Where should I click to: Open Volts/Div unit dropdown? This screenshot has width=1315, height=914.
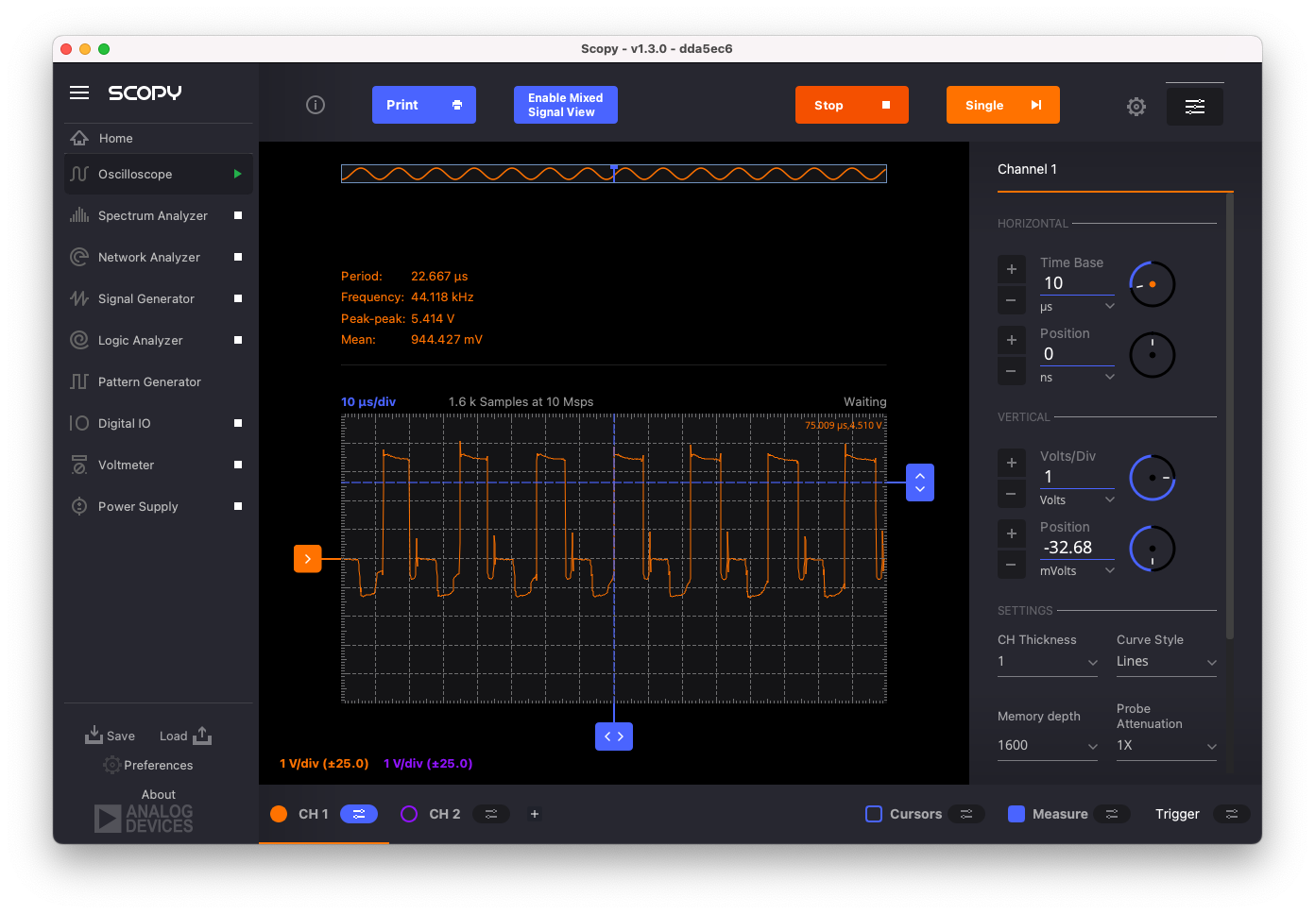1077,500
